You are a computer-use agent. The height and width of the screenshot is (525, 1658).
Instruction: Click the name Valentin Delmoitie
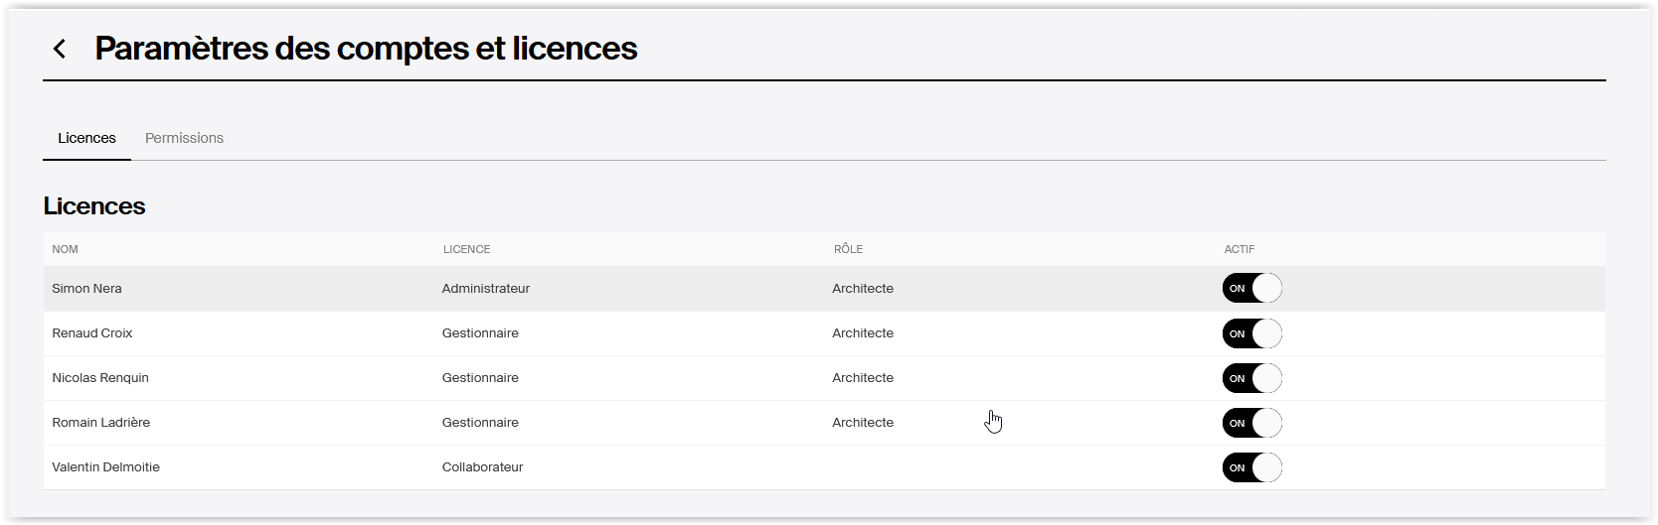[x=105, y=467]
